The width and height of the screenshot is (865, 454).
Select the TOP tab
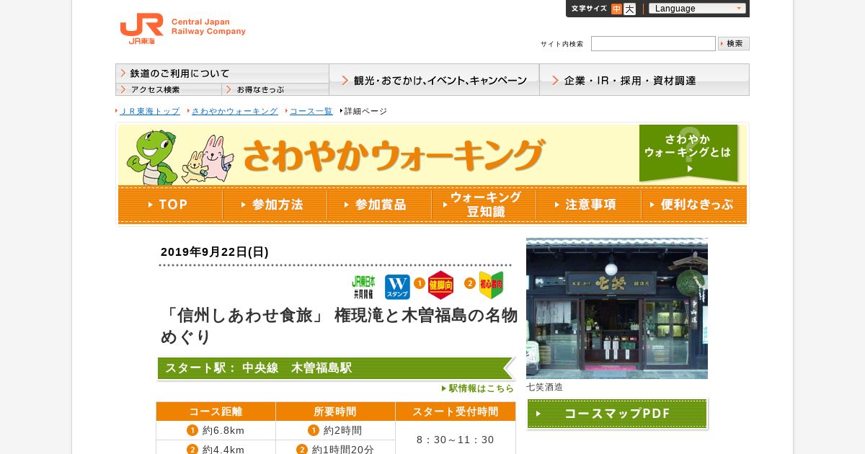tap(170, 205)
